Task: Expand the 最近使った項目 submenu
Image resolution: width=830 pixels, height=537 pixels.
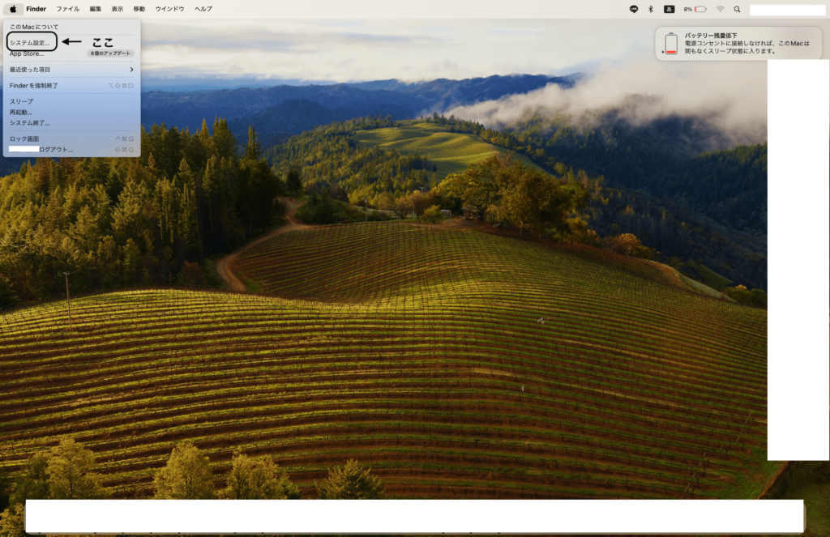Action: coord(71,70)
